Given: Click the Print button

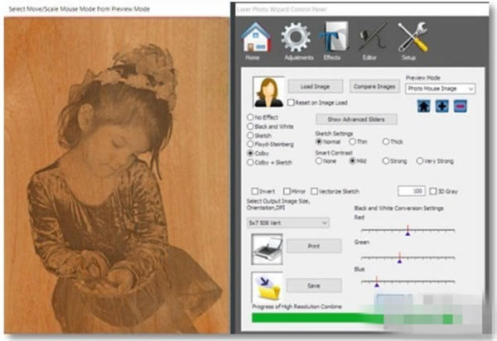Looking at the screenshot, I should (x=314, y=246).
